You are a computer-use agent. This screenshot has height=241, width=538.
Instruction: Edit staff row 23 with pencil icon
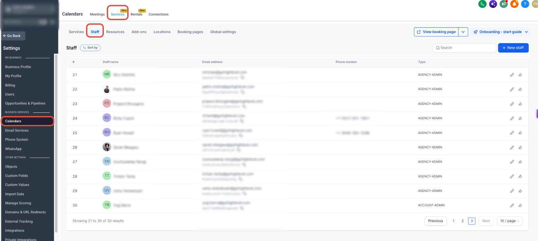(512, 104)
